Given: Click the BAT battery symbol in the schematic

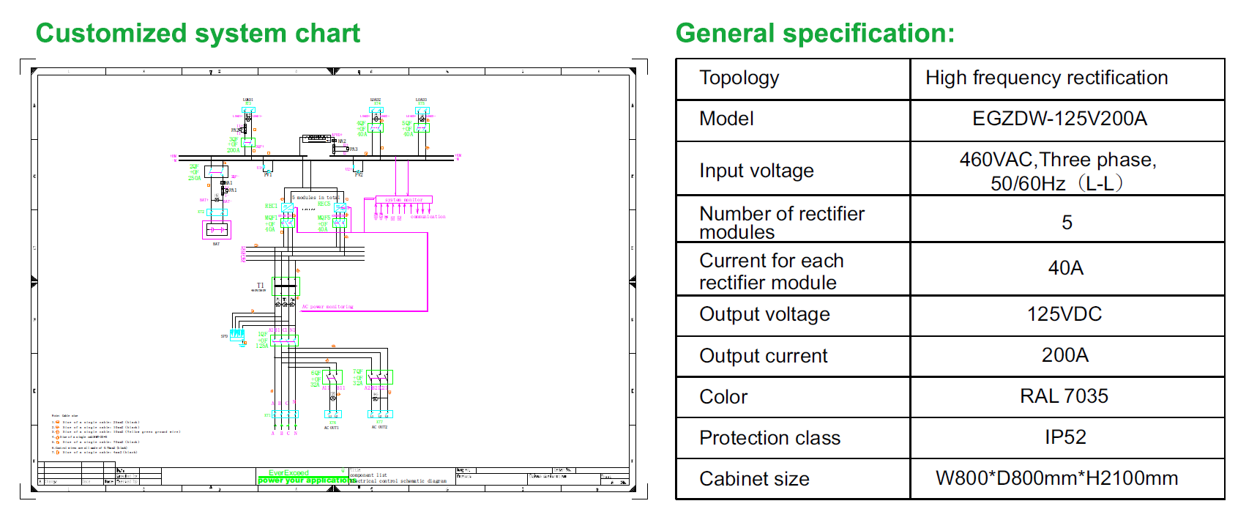Looking at the screenshot, I should [217, 230].
